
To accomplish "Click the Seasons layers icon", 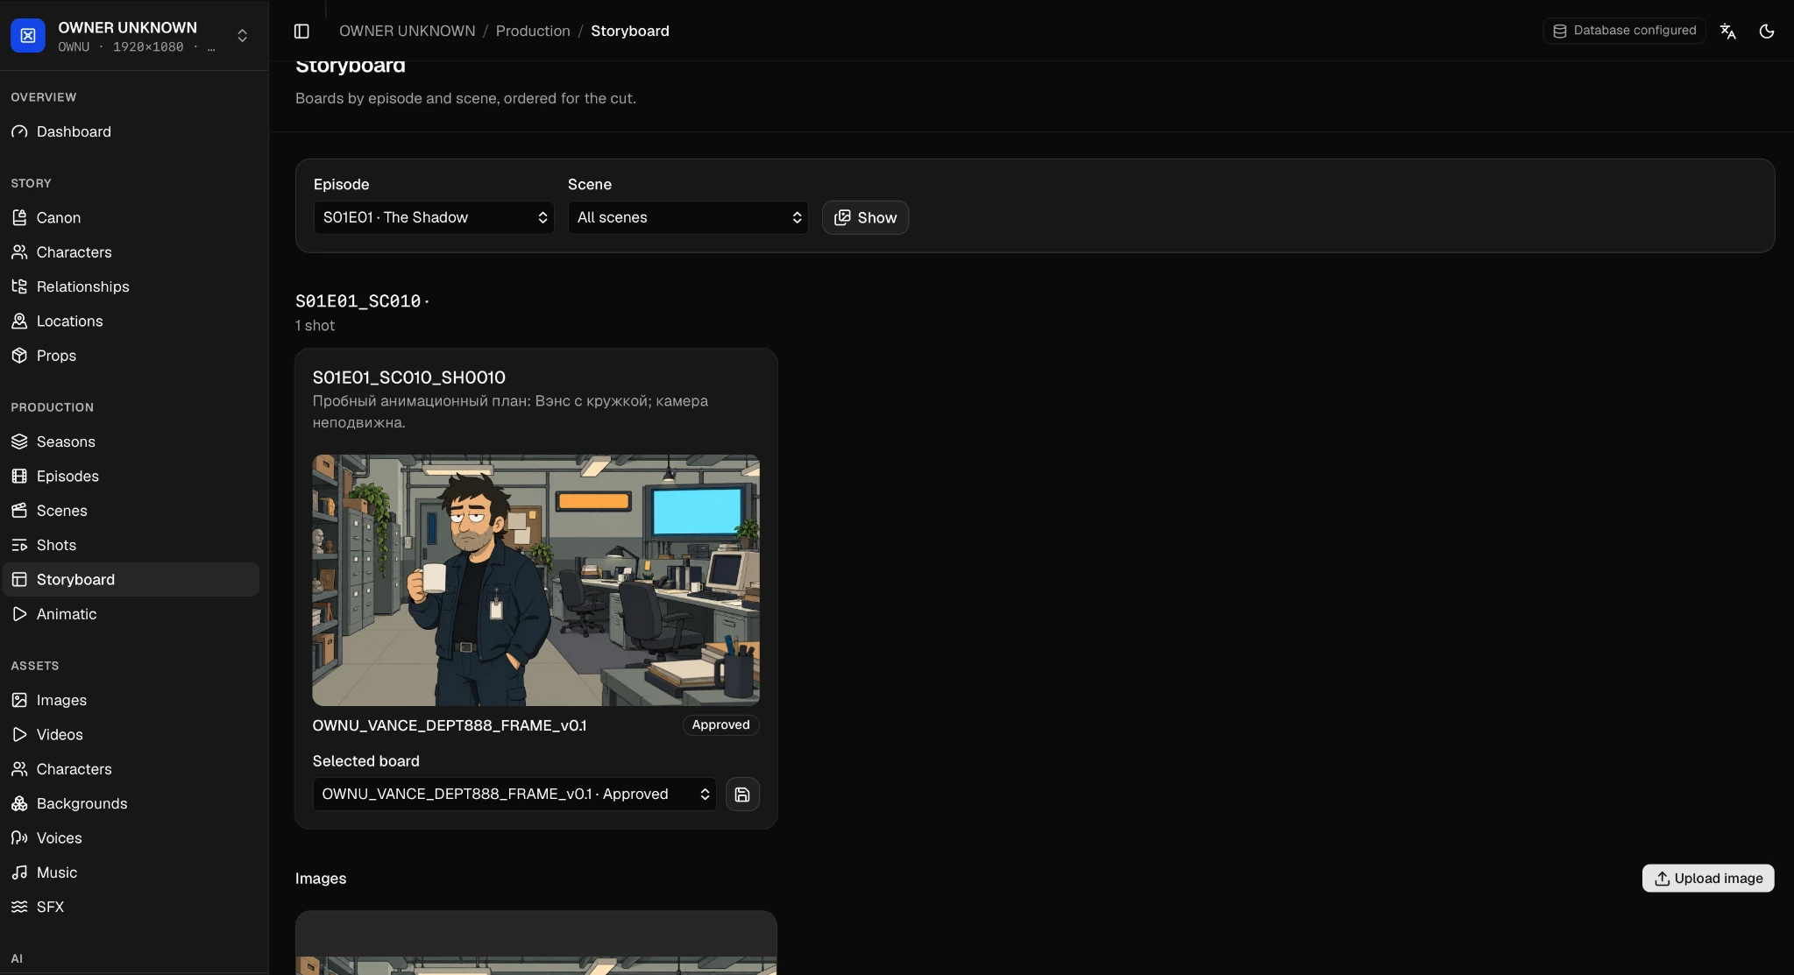I will click(19, 442).
